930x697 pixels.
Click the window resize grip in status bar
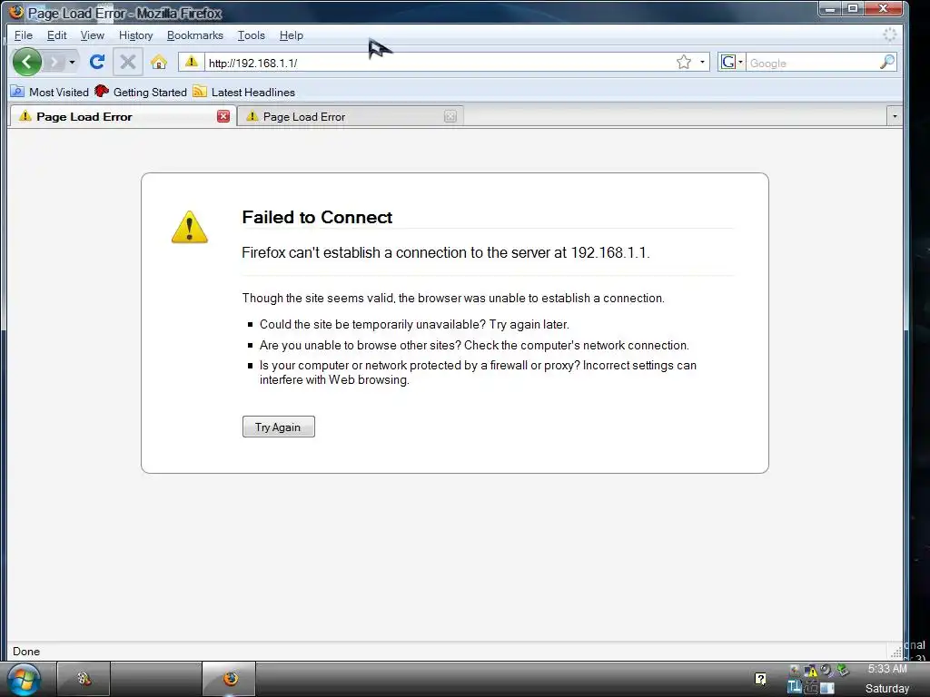pyautogui.click(x=896, y=653)
